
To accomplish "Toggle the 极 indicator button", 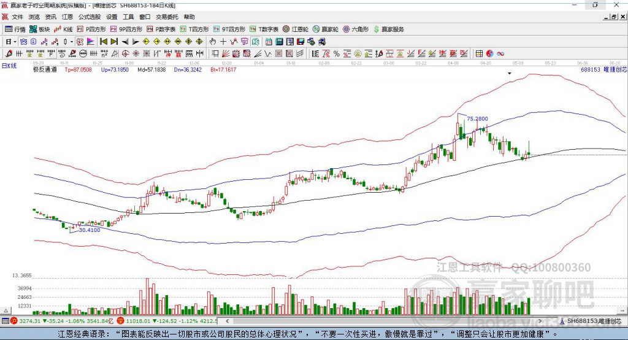I will (80, 41).
